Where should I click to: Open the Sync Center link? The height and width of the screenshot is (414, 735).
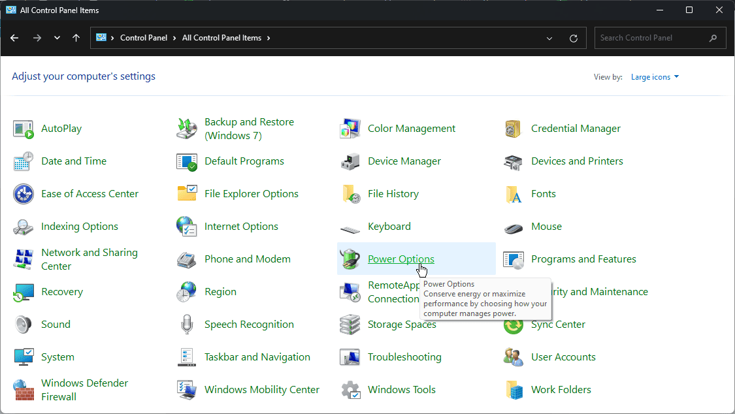coord(558,325)
